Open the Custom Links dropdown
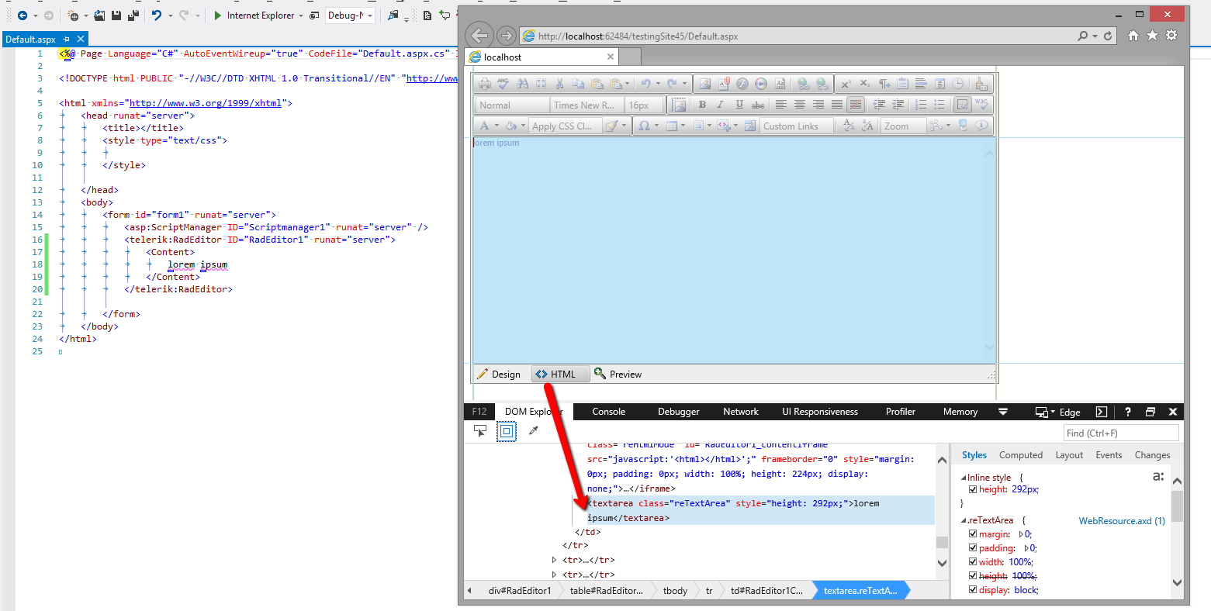The width and height of the screenshot is (1211, 611). (x=798, y=126)
